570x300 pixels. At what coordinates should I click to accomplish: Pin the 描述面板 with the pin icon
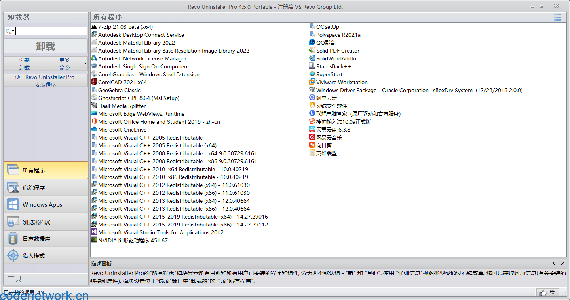pyautogui.click(x=555, y=264)
